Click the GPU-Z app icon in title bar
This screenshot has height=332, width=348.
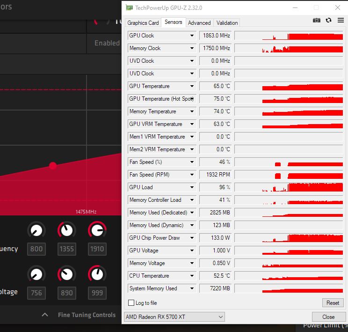129,8
